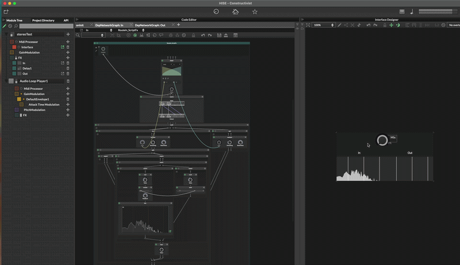Toggle the PitchModulation bypass square
This screenshot has width=460, height=265.
point(18,110)
